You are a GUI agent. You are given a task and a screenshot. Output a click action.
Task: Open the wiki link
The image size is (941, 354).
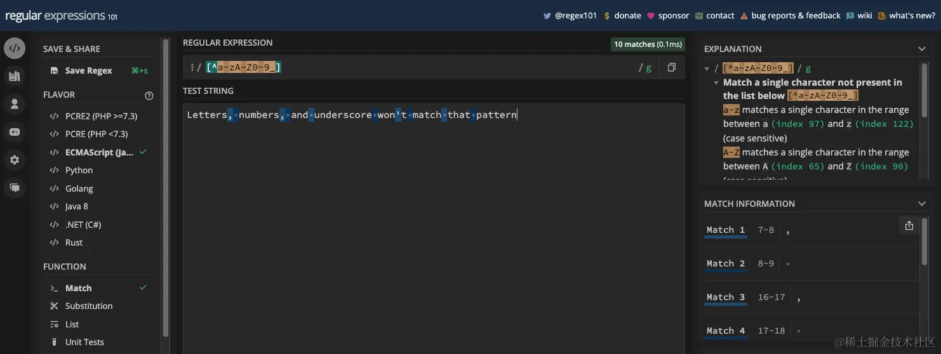pos(865,16)
